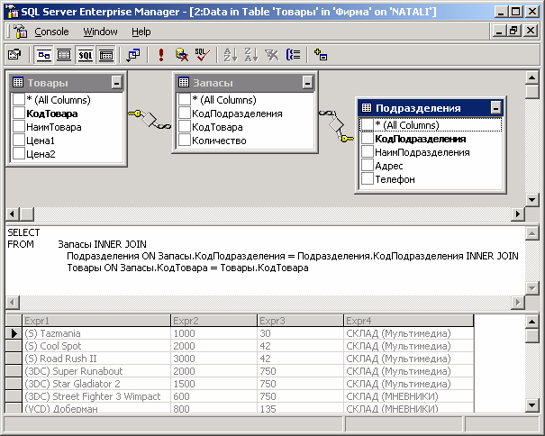Toggle the Show Results Pane button
Viewport: 545px width, 436px height.
(106, 55)
